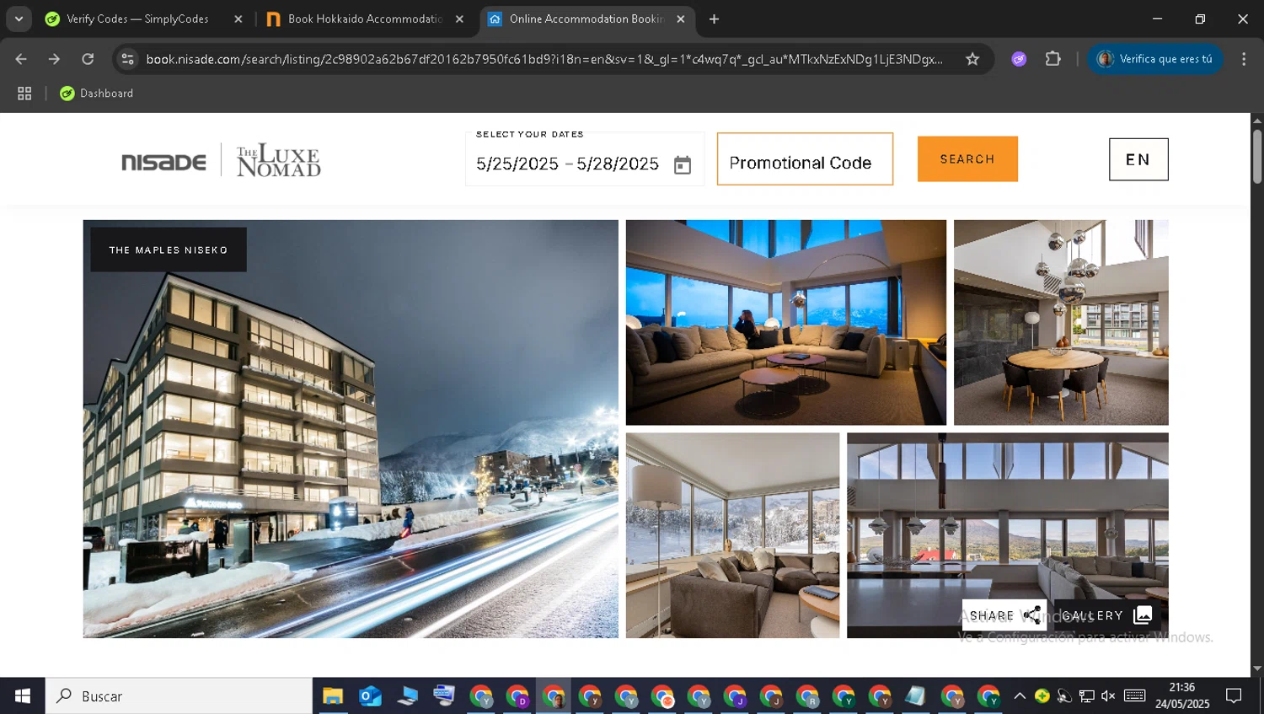Open the EN language selector
Screen dimensions: 1264x714
pos(1138,159)
